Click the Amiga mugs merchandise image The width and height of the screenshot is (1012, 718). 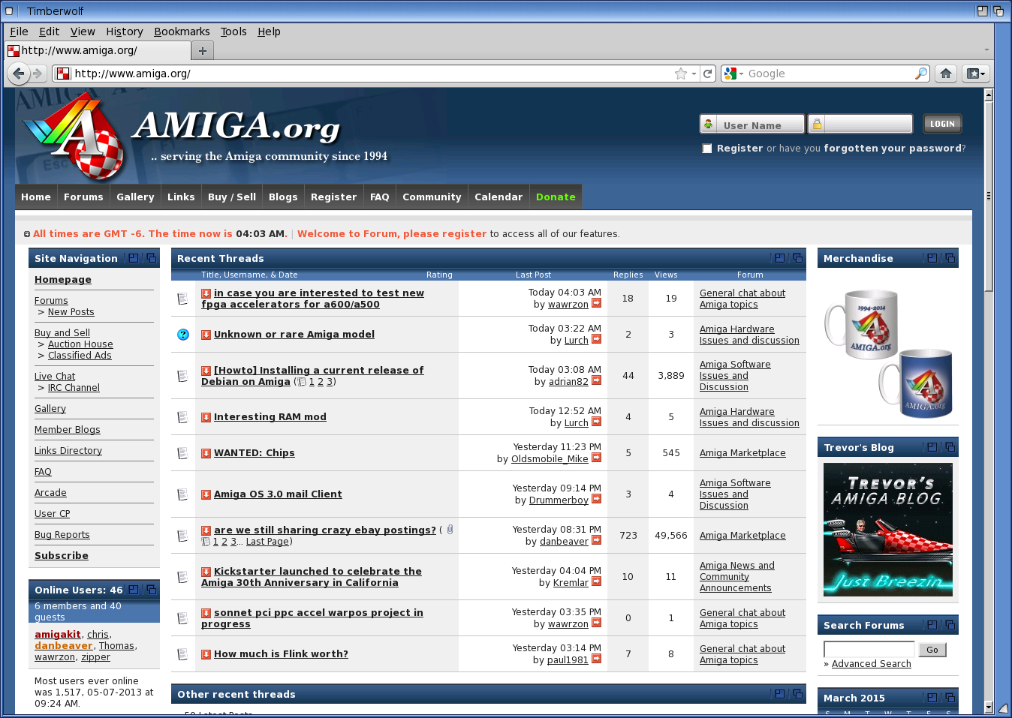890,353
